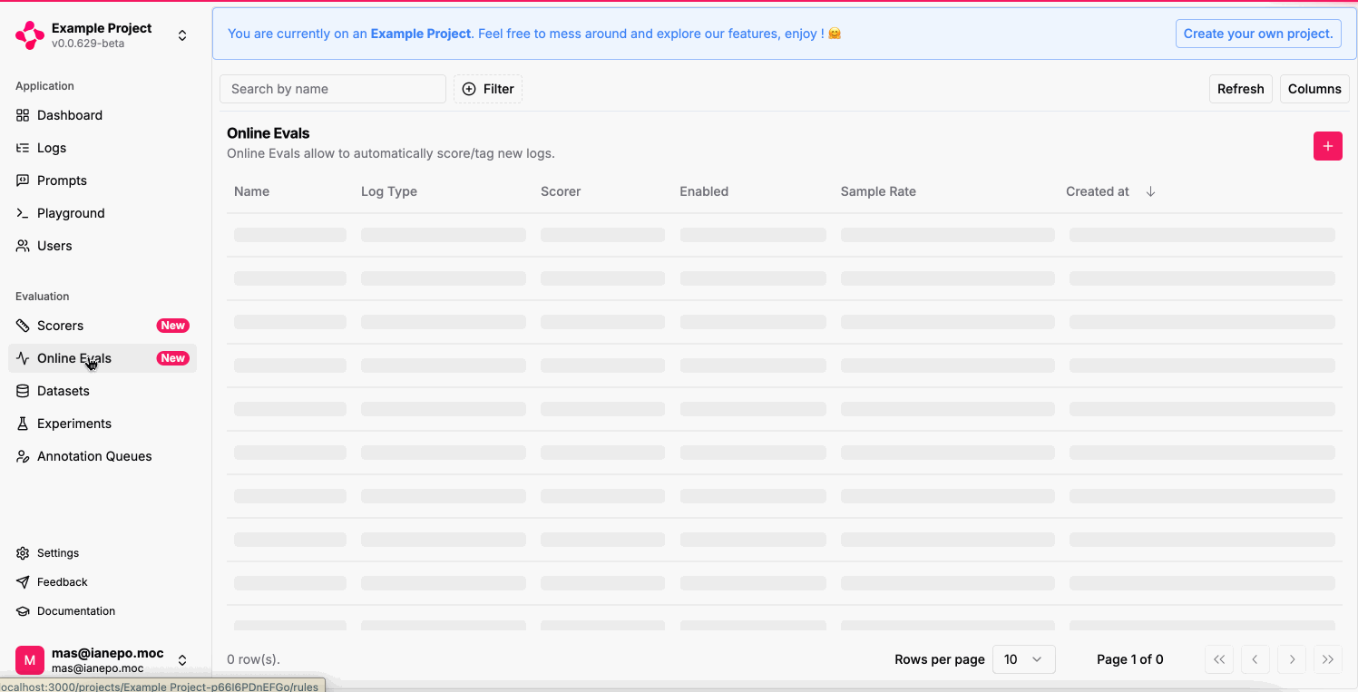Click the New badge beside Online Evals
Screen dimensions: 1358x692
172,358
